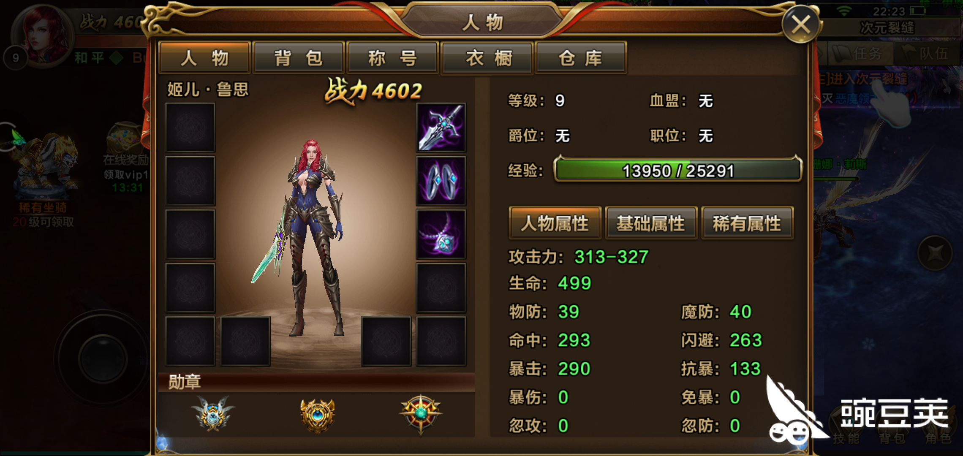Close the 人物 character window
963x456 pixels.
click(x=800, y=24)
